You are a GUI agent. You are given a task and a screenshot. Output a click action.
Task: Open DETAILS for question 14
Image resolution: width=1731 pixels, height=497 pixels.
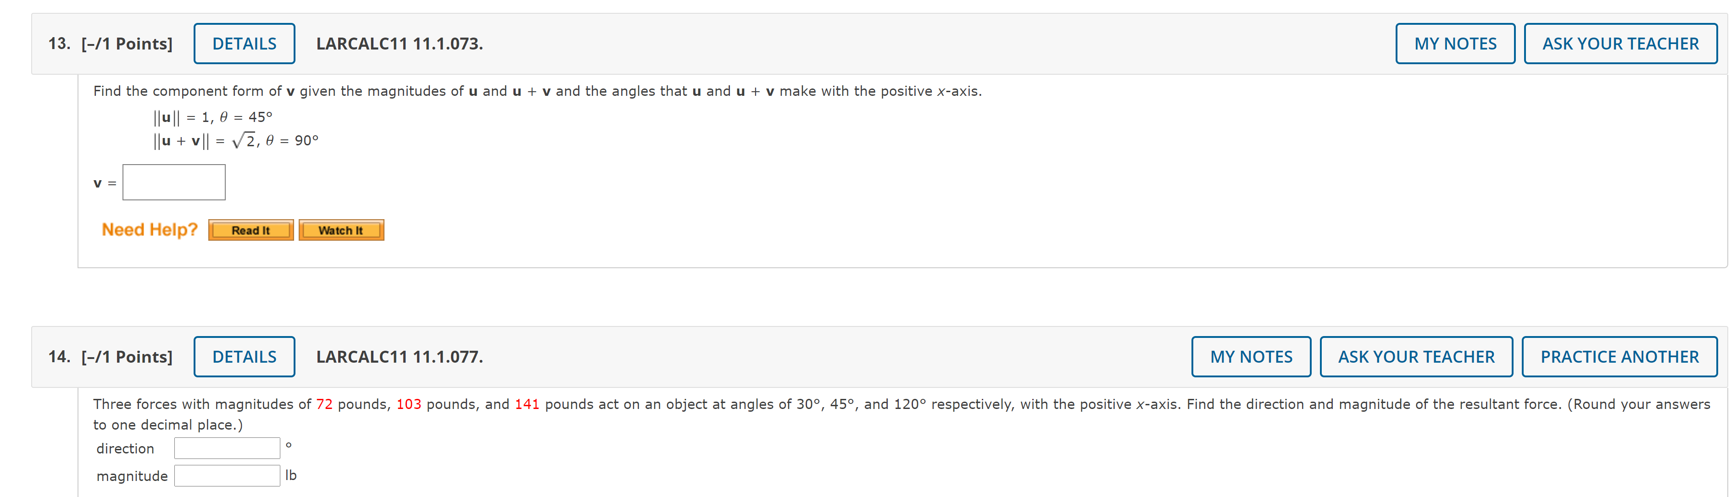pos(244,357)
